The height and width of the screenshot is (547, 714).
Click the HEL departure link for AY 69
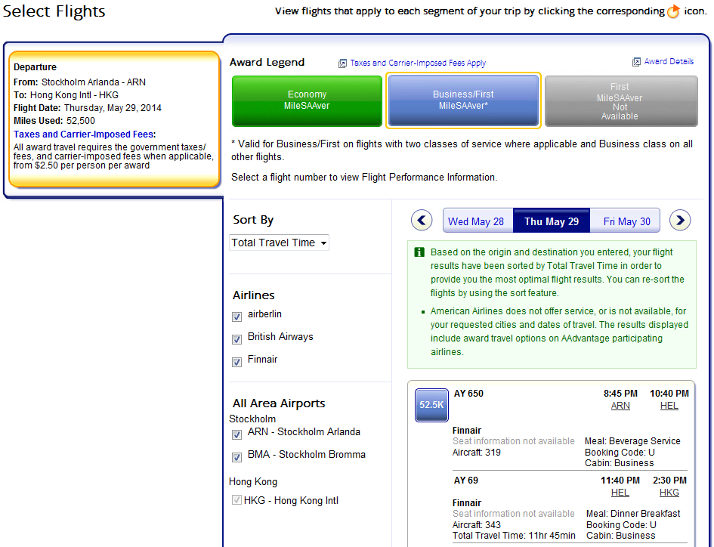(x=620, y=493)
